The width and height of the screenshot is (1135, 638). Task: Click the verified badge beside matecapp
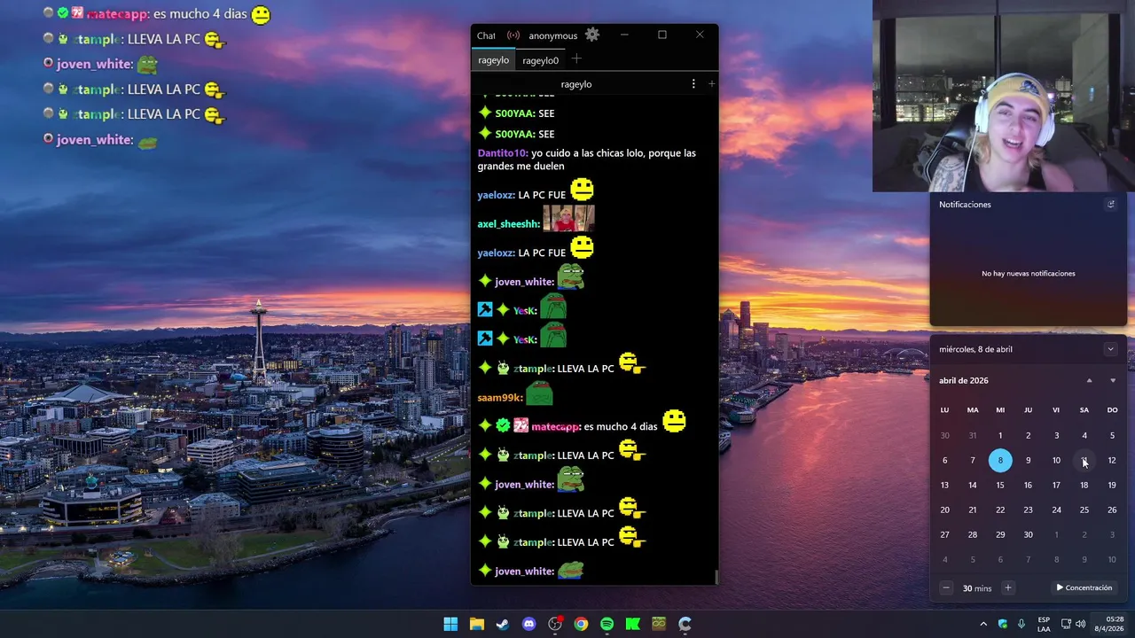503,426
